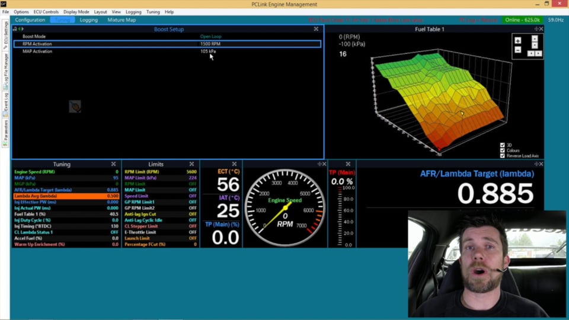The width and height of the screenshot is (569, 320).
Task: Open the Log File Manager side tab
Action: click(5, 72)
